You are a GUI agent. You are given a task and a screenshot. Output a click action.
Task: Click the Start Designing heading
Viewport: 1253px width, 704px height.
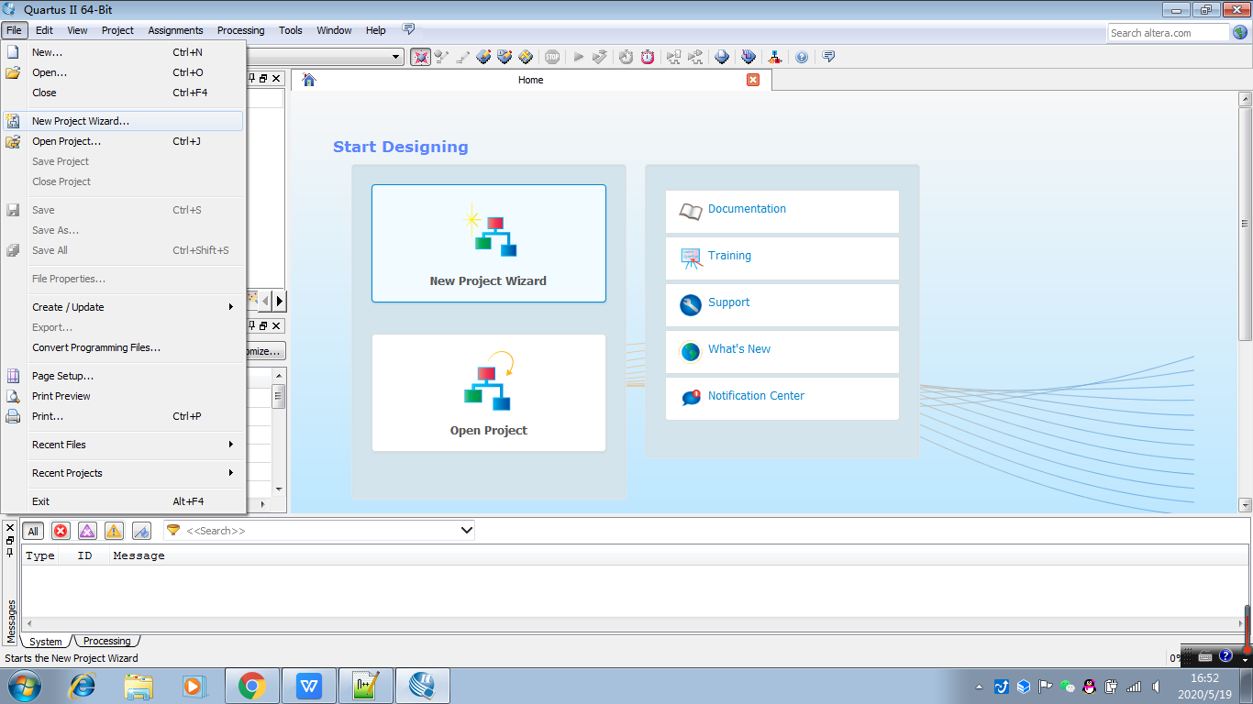pyautogui.click(x=400, y=147)
